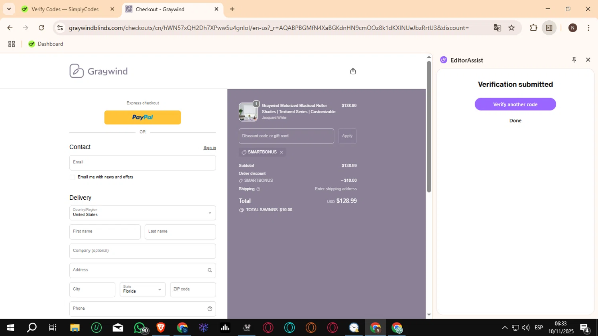598x336 pixels.
Task: Open a new browser tab
Action: [x=232, y=9]
